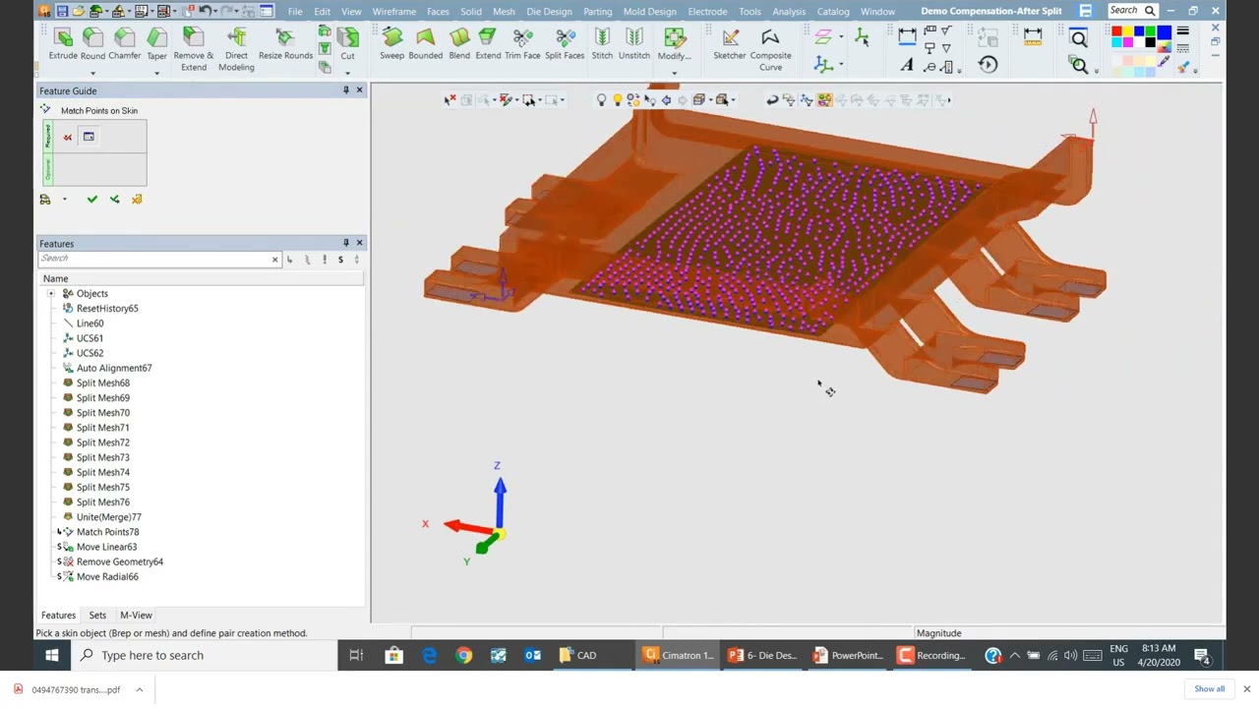Open the Analysis menu
Screen dimensions: 1259x708
[789, 12]
